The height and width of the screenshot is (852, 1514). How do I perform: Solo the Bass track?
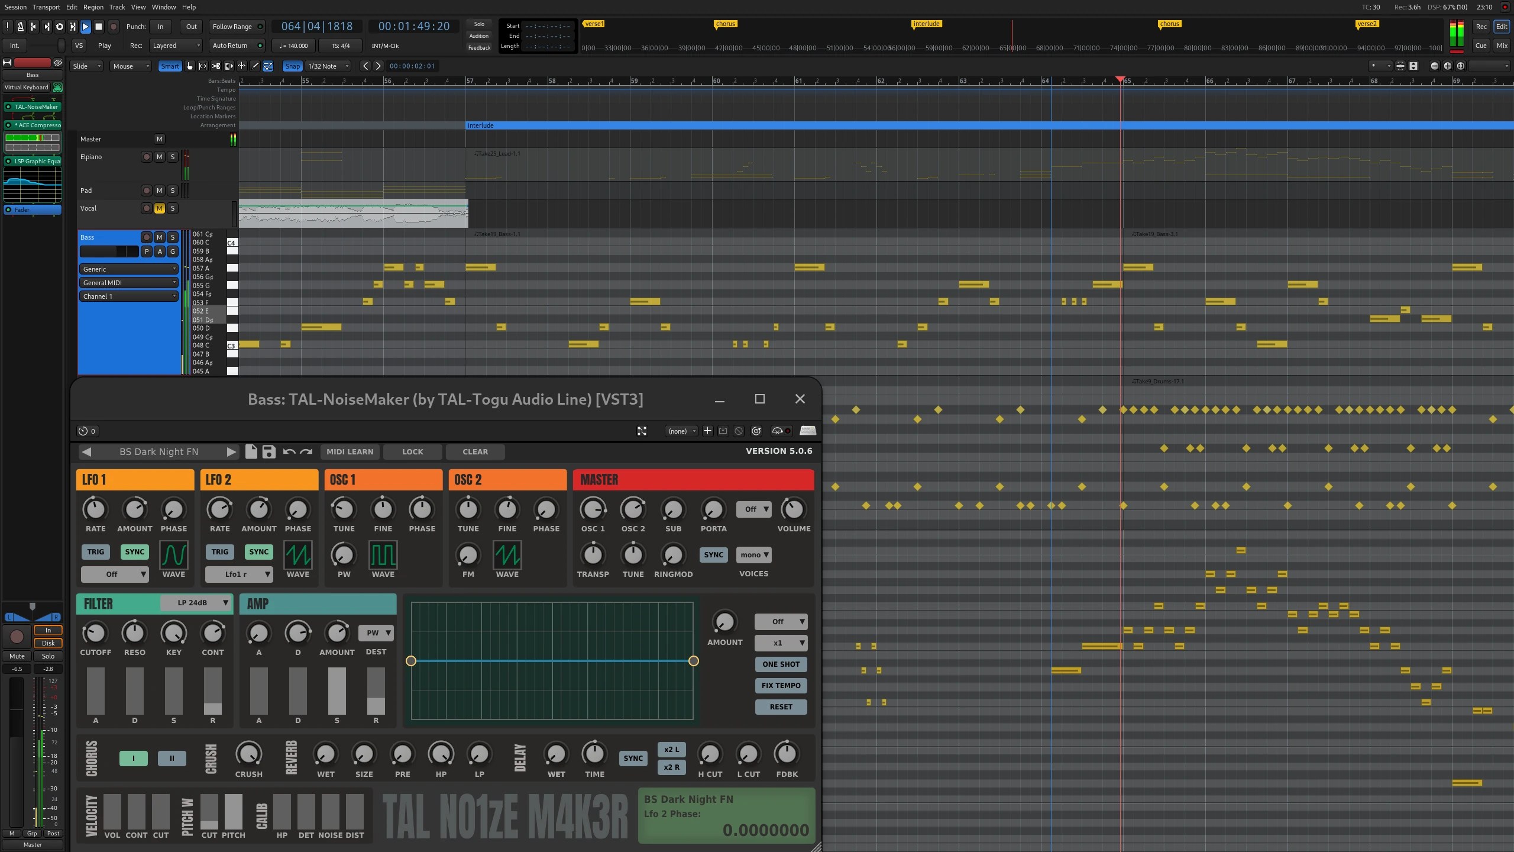click(x=172, y=237)
